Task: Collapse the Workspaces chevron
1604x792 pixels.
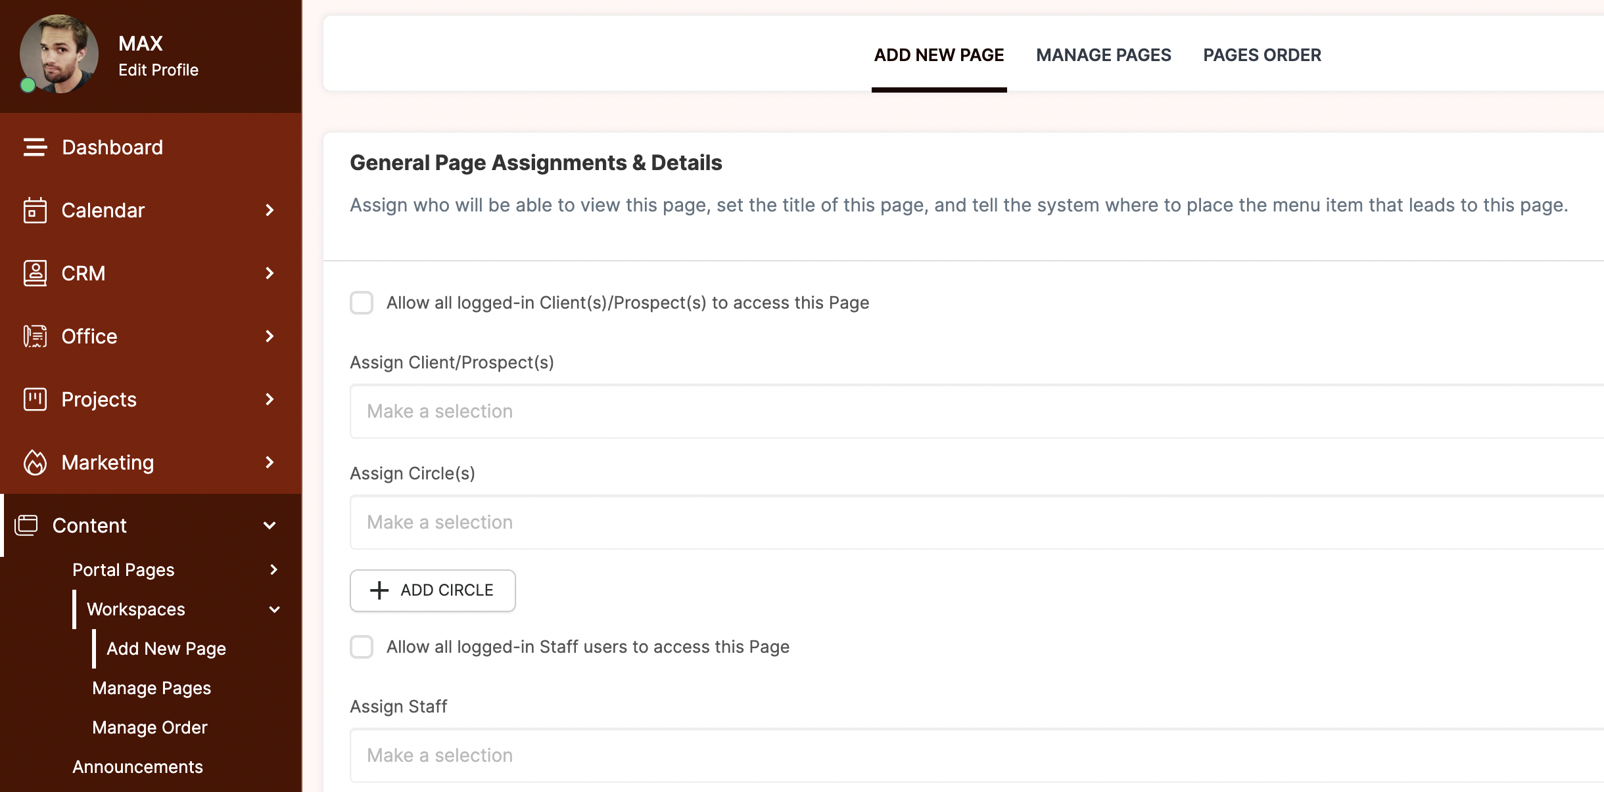Action: (275, 609)
